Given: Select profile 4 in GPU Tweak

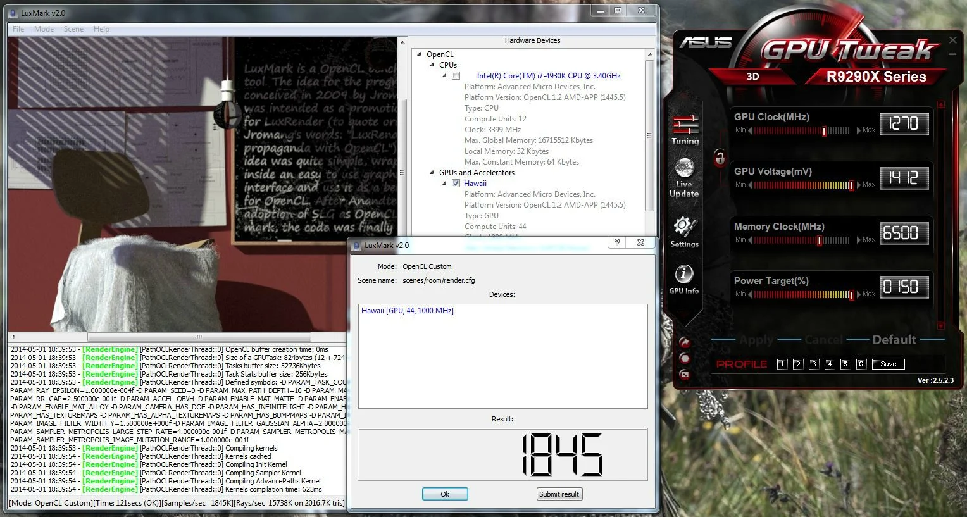Looking at the screenshot, I should pos(830,364).
